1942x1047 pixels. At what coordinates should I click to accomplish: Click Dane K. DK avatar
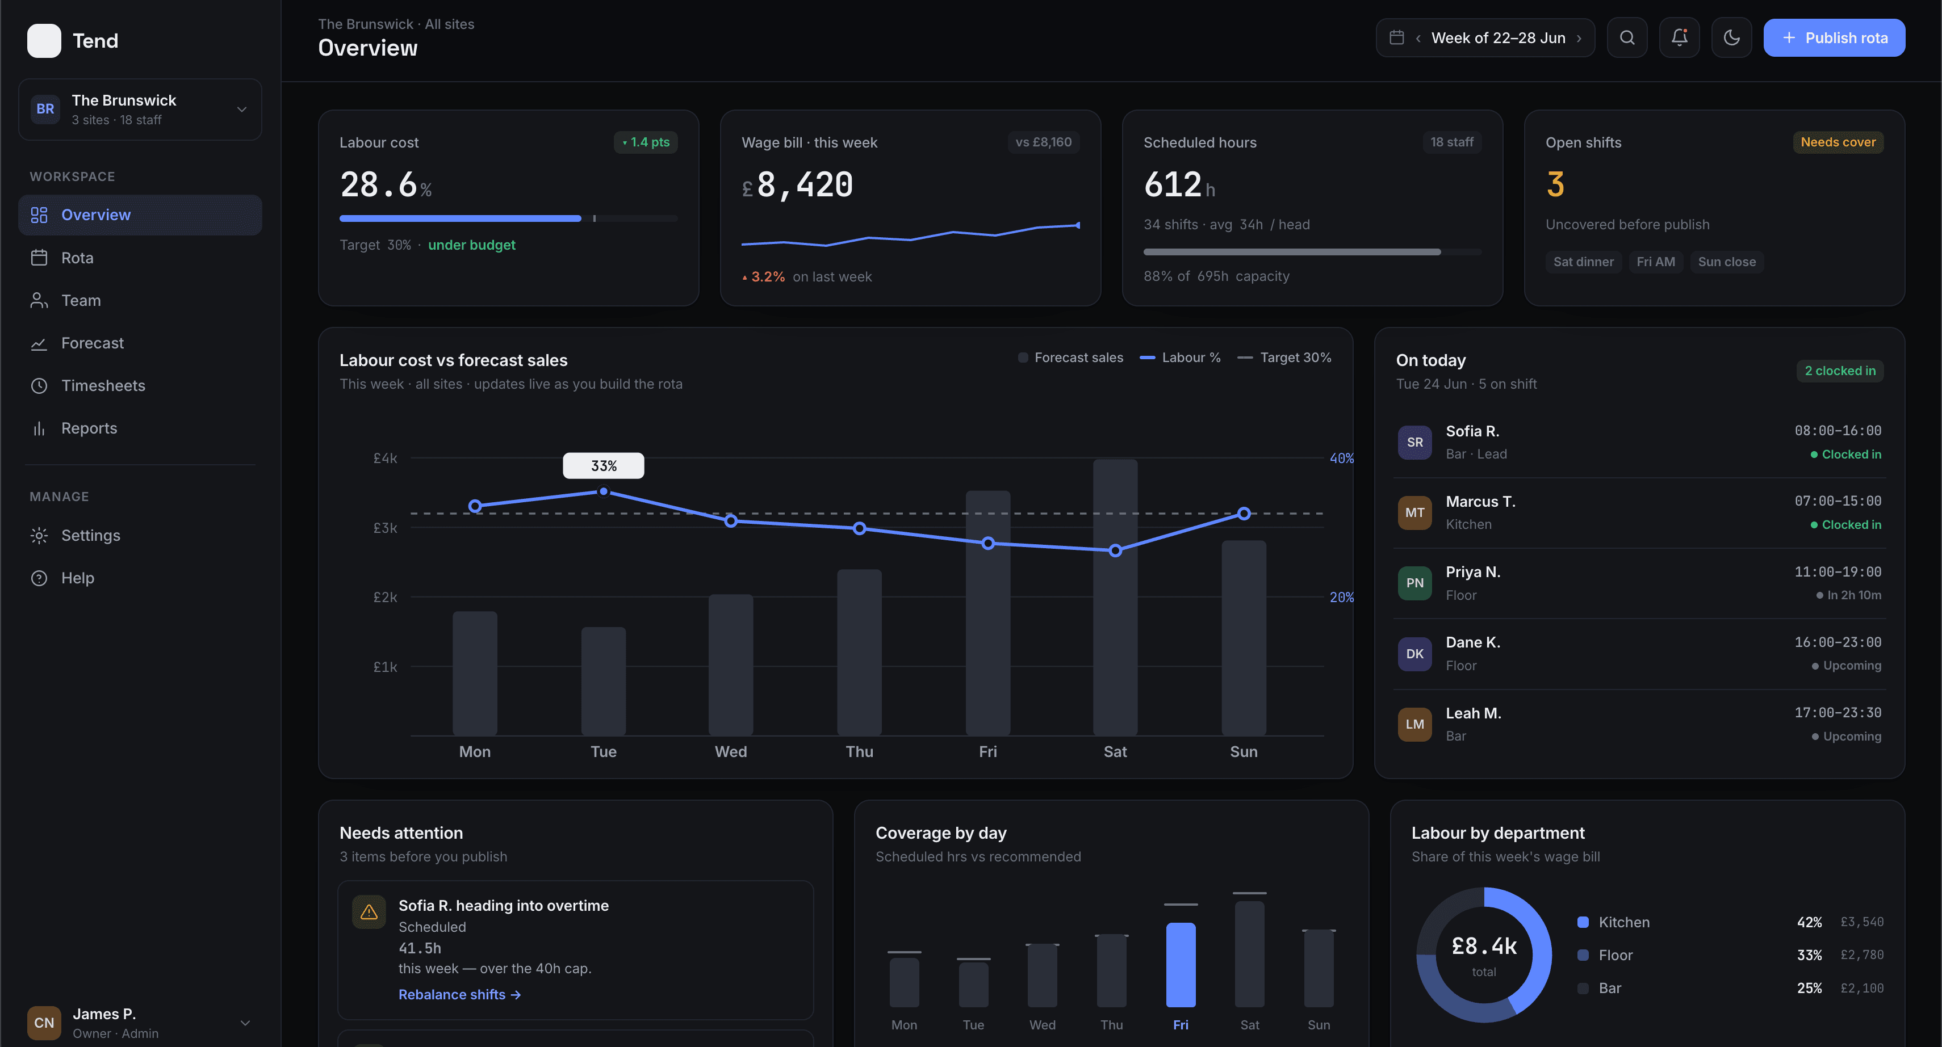[1414, 654]
